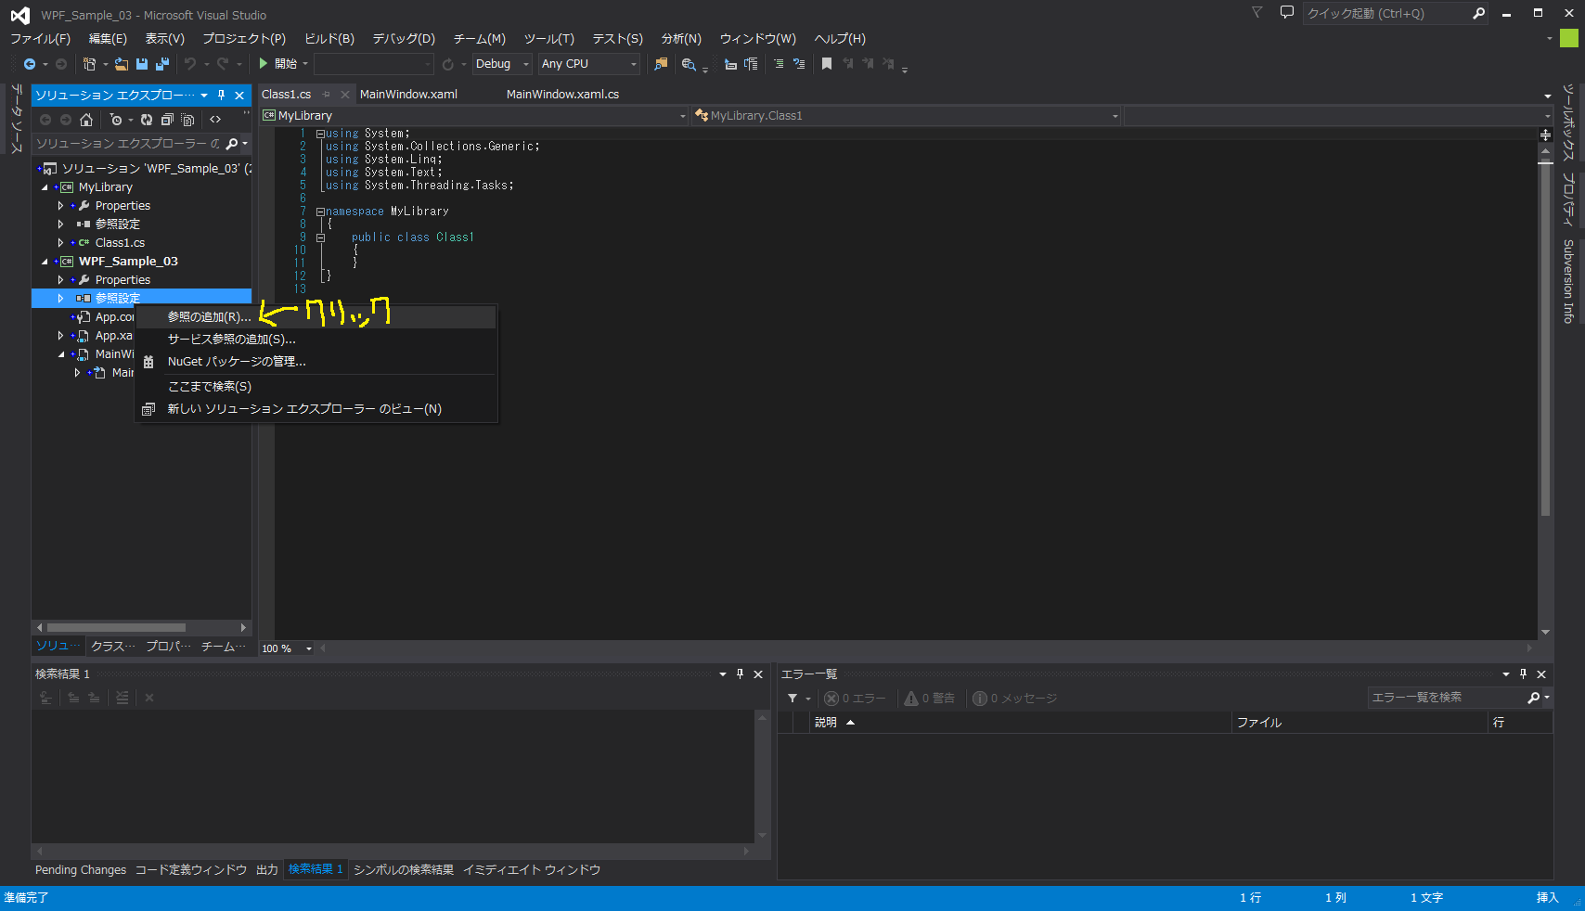The height and width of the screenshot is (911, 1585).
Task: Open the Any CPU platform dropdown
Action: tap(589, 64)
